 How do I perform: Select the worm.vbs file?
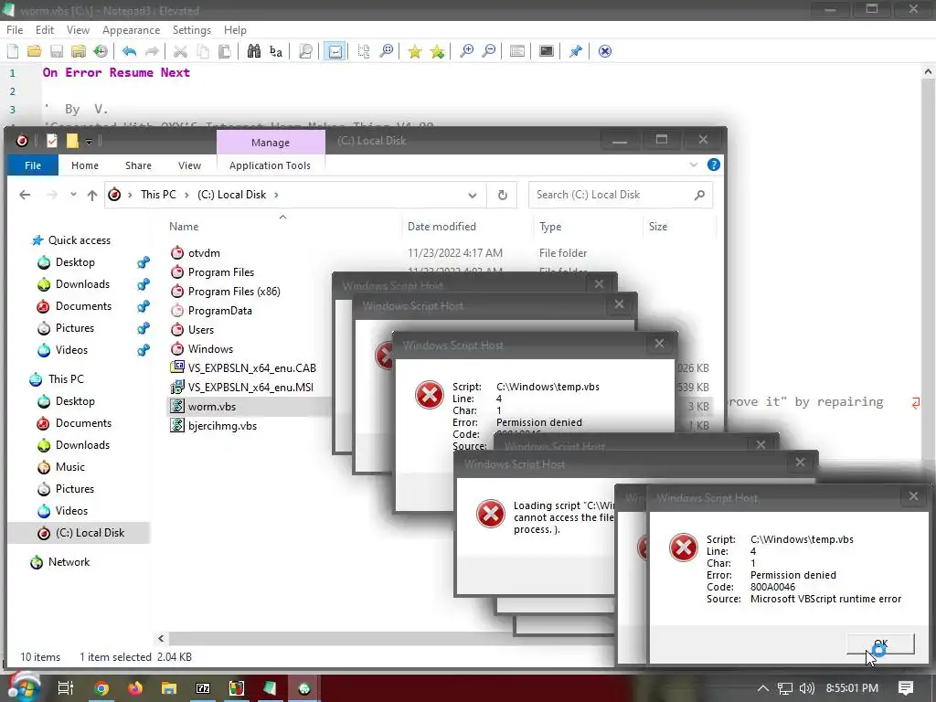coord(211,407)
